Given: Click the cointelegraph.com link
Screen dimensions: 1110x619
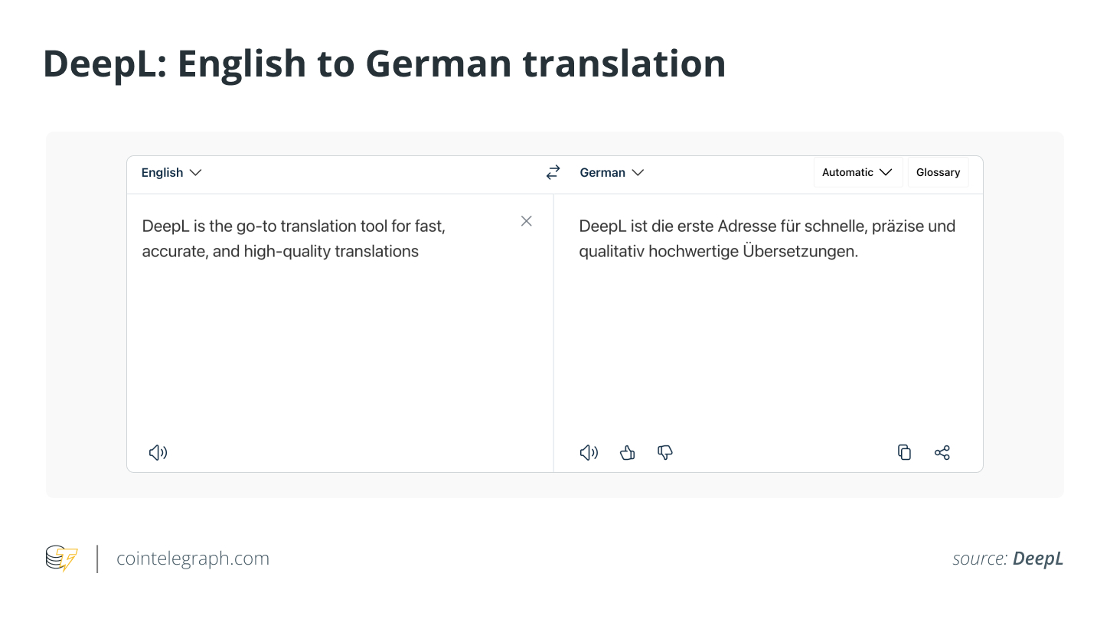Looking at the screenshot, I should click(193, 559).
